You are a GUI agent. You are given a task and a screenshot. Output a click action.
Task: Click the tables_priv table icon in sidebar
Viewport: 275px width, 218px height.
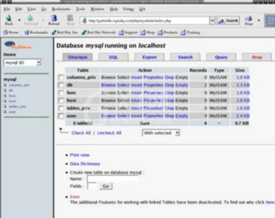point(6,106)
